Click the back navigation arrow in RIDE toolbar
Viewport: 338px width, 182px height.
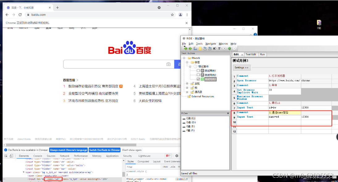pyautogui.click(x=186, y=48)
